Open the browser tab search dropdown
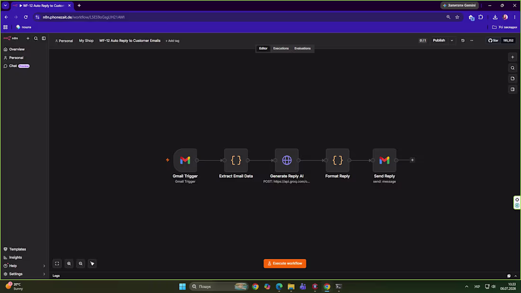 (5, 5)
